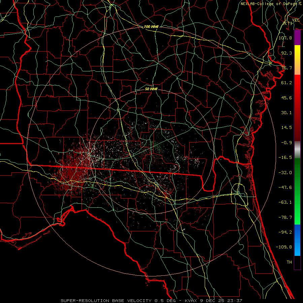The height and width of the screenshot is (303, 303).
Task: Click the -47.6 velocity scale value
Action: click(285, 188)
